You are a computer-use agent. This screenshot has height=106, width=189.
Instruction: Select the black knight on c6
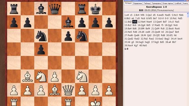click(41, 36)
